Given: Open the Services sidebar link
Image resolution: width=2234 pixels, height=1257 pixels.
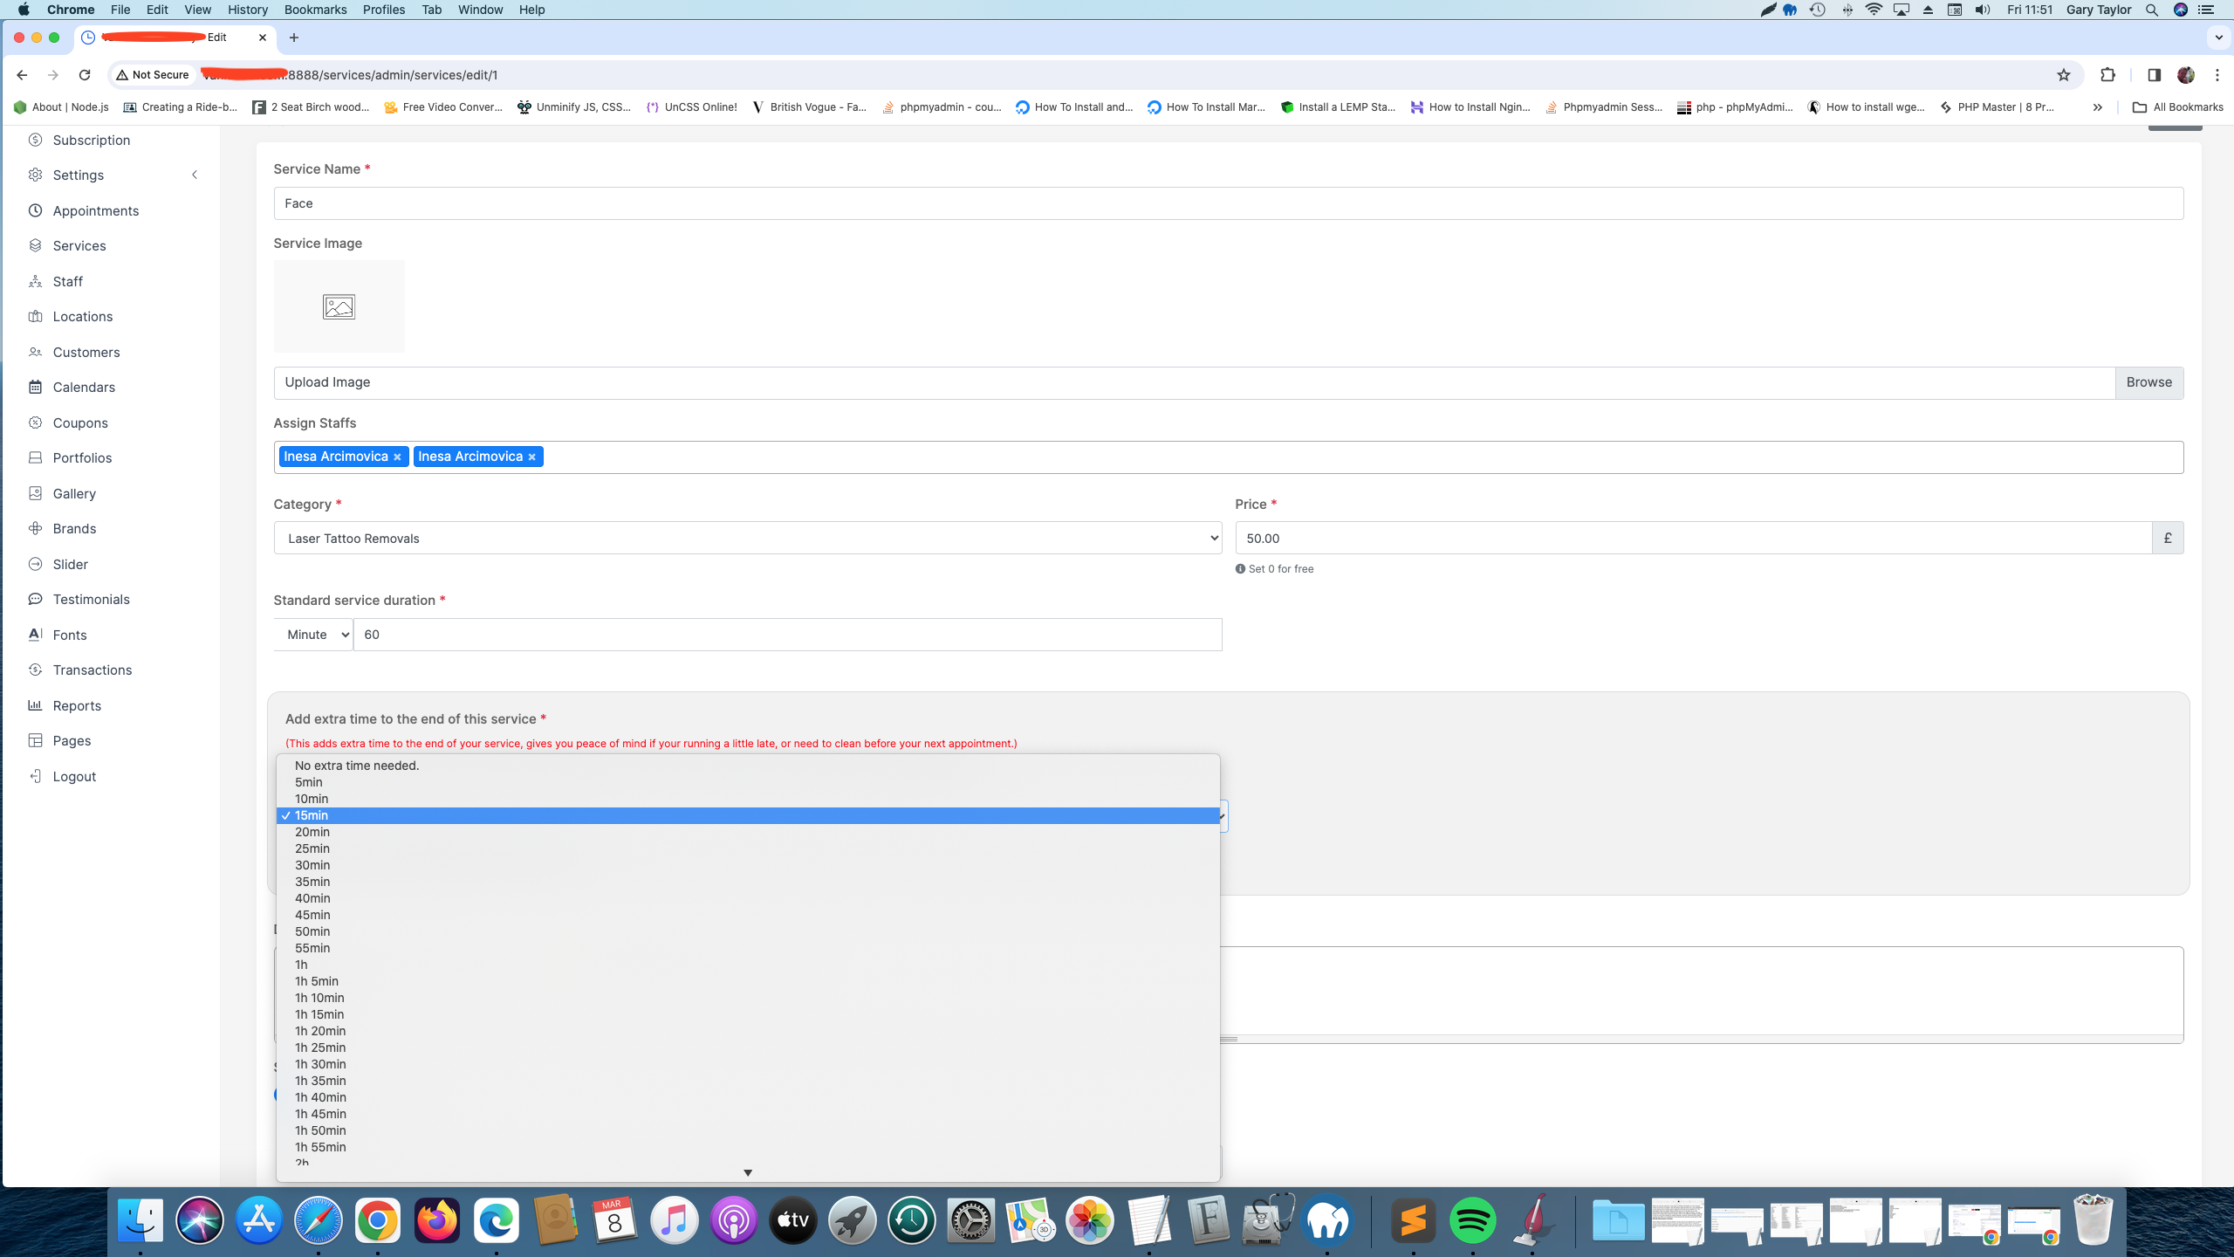Looking at the screenshot, I should [x=79, y=245].
